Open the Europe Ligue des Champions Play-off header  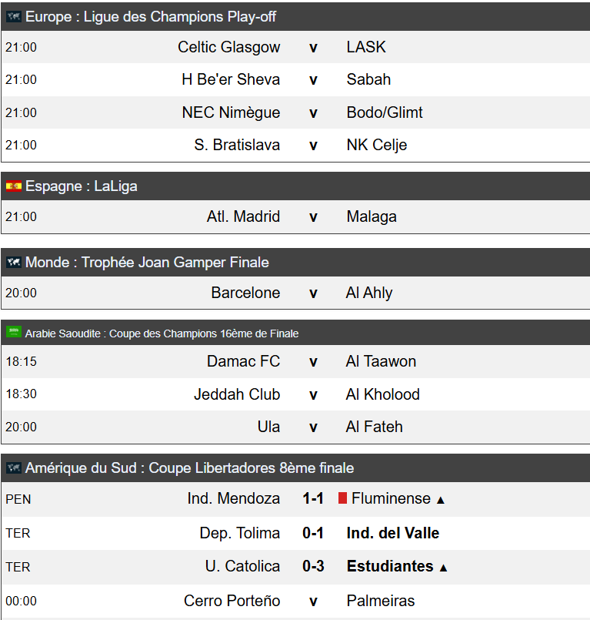pos(295,17)
